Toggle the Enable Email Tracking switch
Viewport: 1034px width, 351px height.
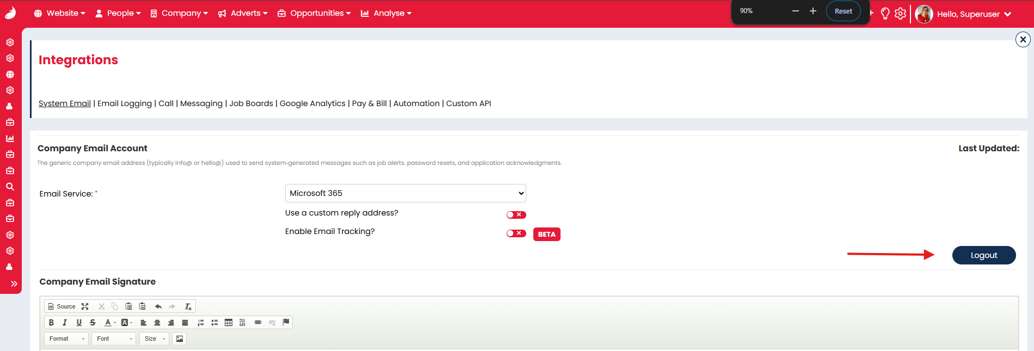click(x=516, y=233)
